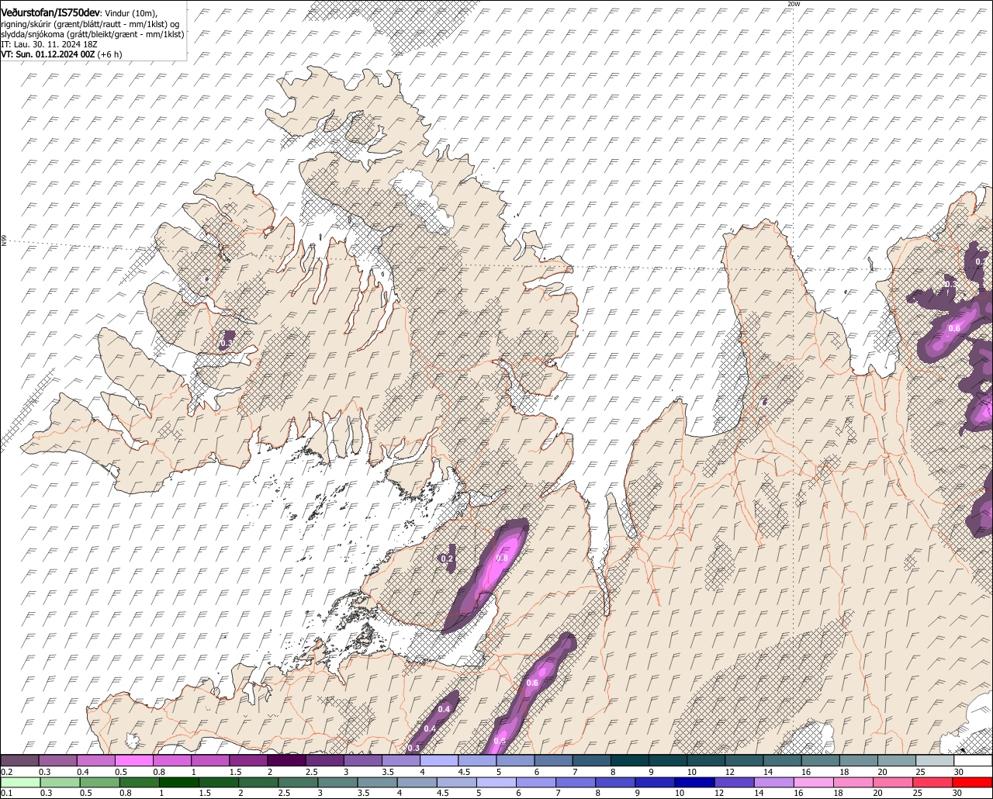Select the IT: Lau. 30. 11. 2024 18Z line
Viewport: 993px width, 799px height.
pos(49,44)
